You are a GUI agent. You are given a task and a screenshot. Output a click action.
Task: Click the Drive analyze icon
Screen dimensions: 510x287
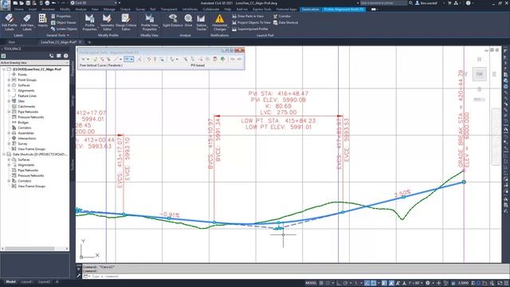pyautogui.click(x=188, y=20)
